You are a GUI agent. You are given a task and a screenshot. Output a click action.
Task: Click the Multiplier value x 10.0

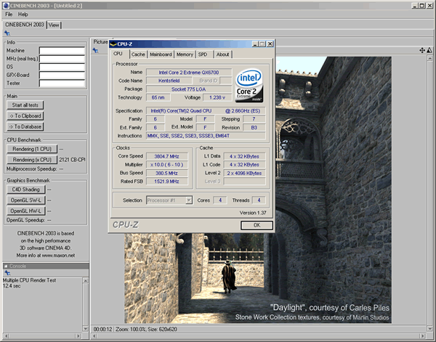coord(167,165)
